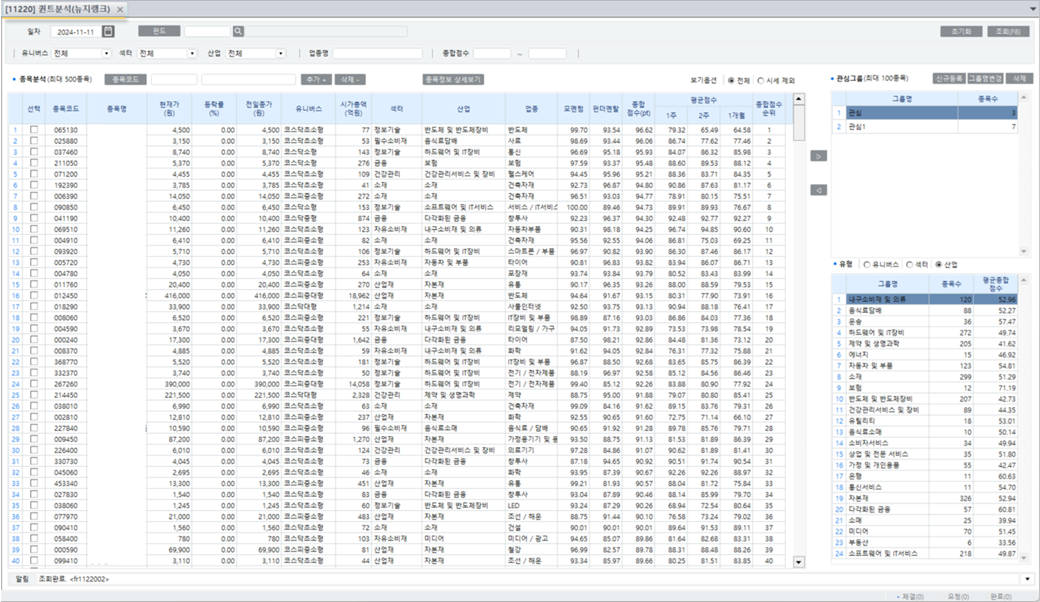1040x602 pixels.
Task: Check the checkbox for stock 065130
Action: pyautogui.click(x=34, y=130)
